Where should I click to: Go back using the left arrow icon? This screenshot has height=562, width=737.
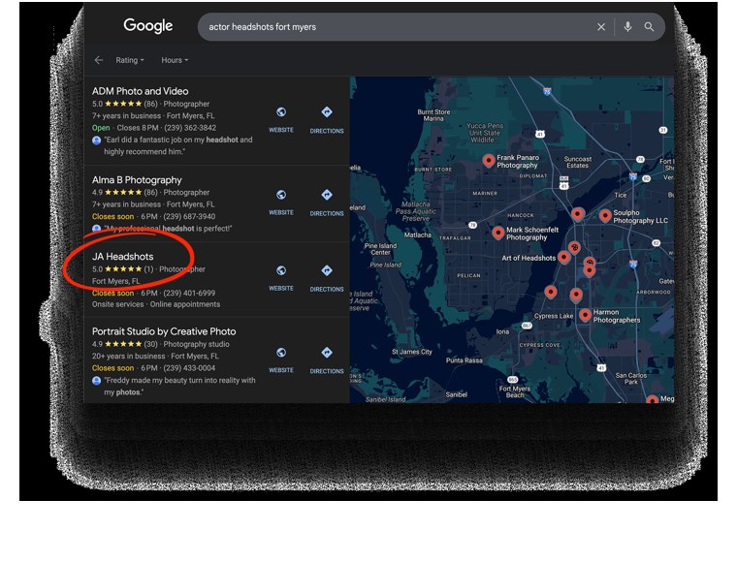99,60
